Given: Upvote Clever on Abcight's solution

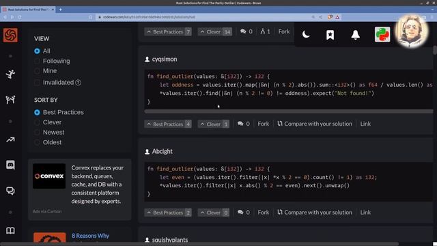Looking at the screenshot, I should click(x=214, y=213).
